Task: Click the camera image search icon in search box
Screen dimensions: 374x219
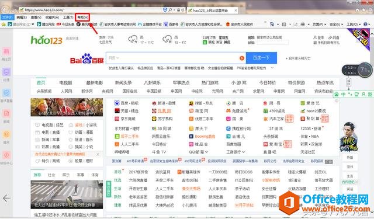Action: click(241, 58)
